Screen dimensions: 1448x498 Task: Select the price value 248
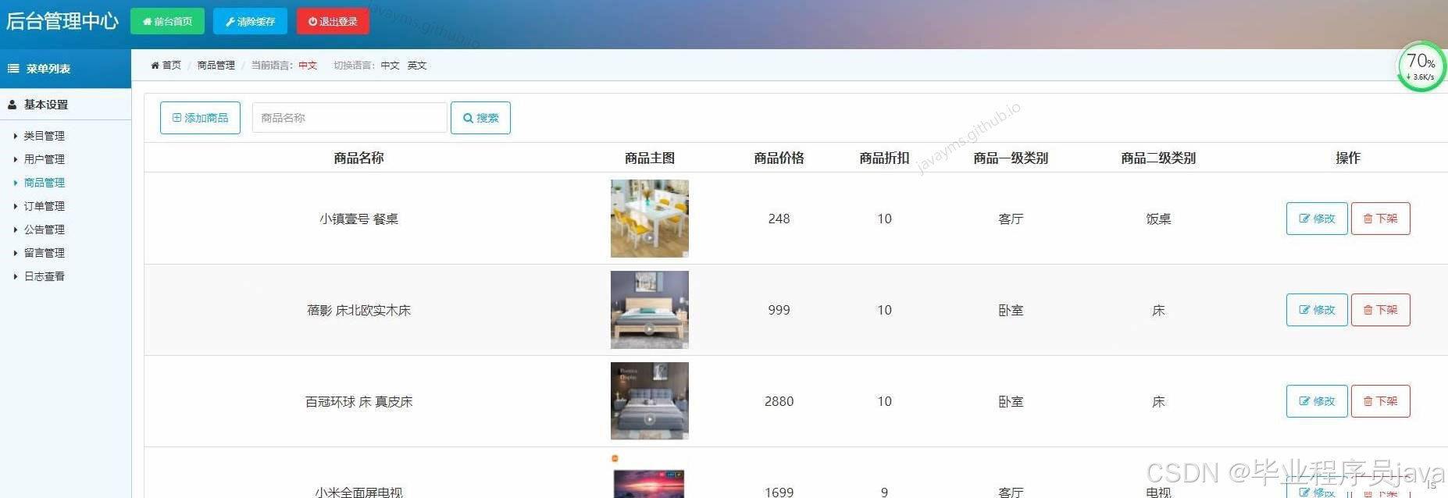[x=779, y=219]
